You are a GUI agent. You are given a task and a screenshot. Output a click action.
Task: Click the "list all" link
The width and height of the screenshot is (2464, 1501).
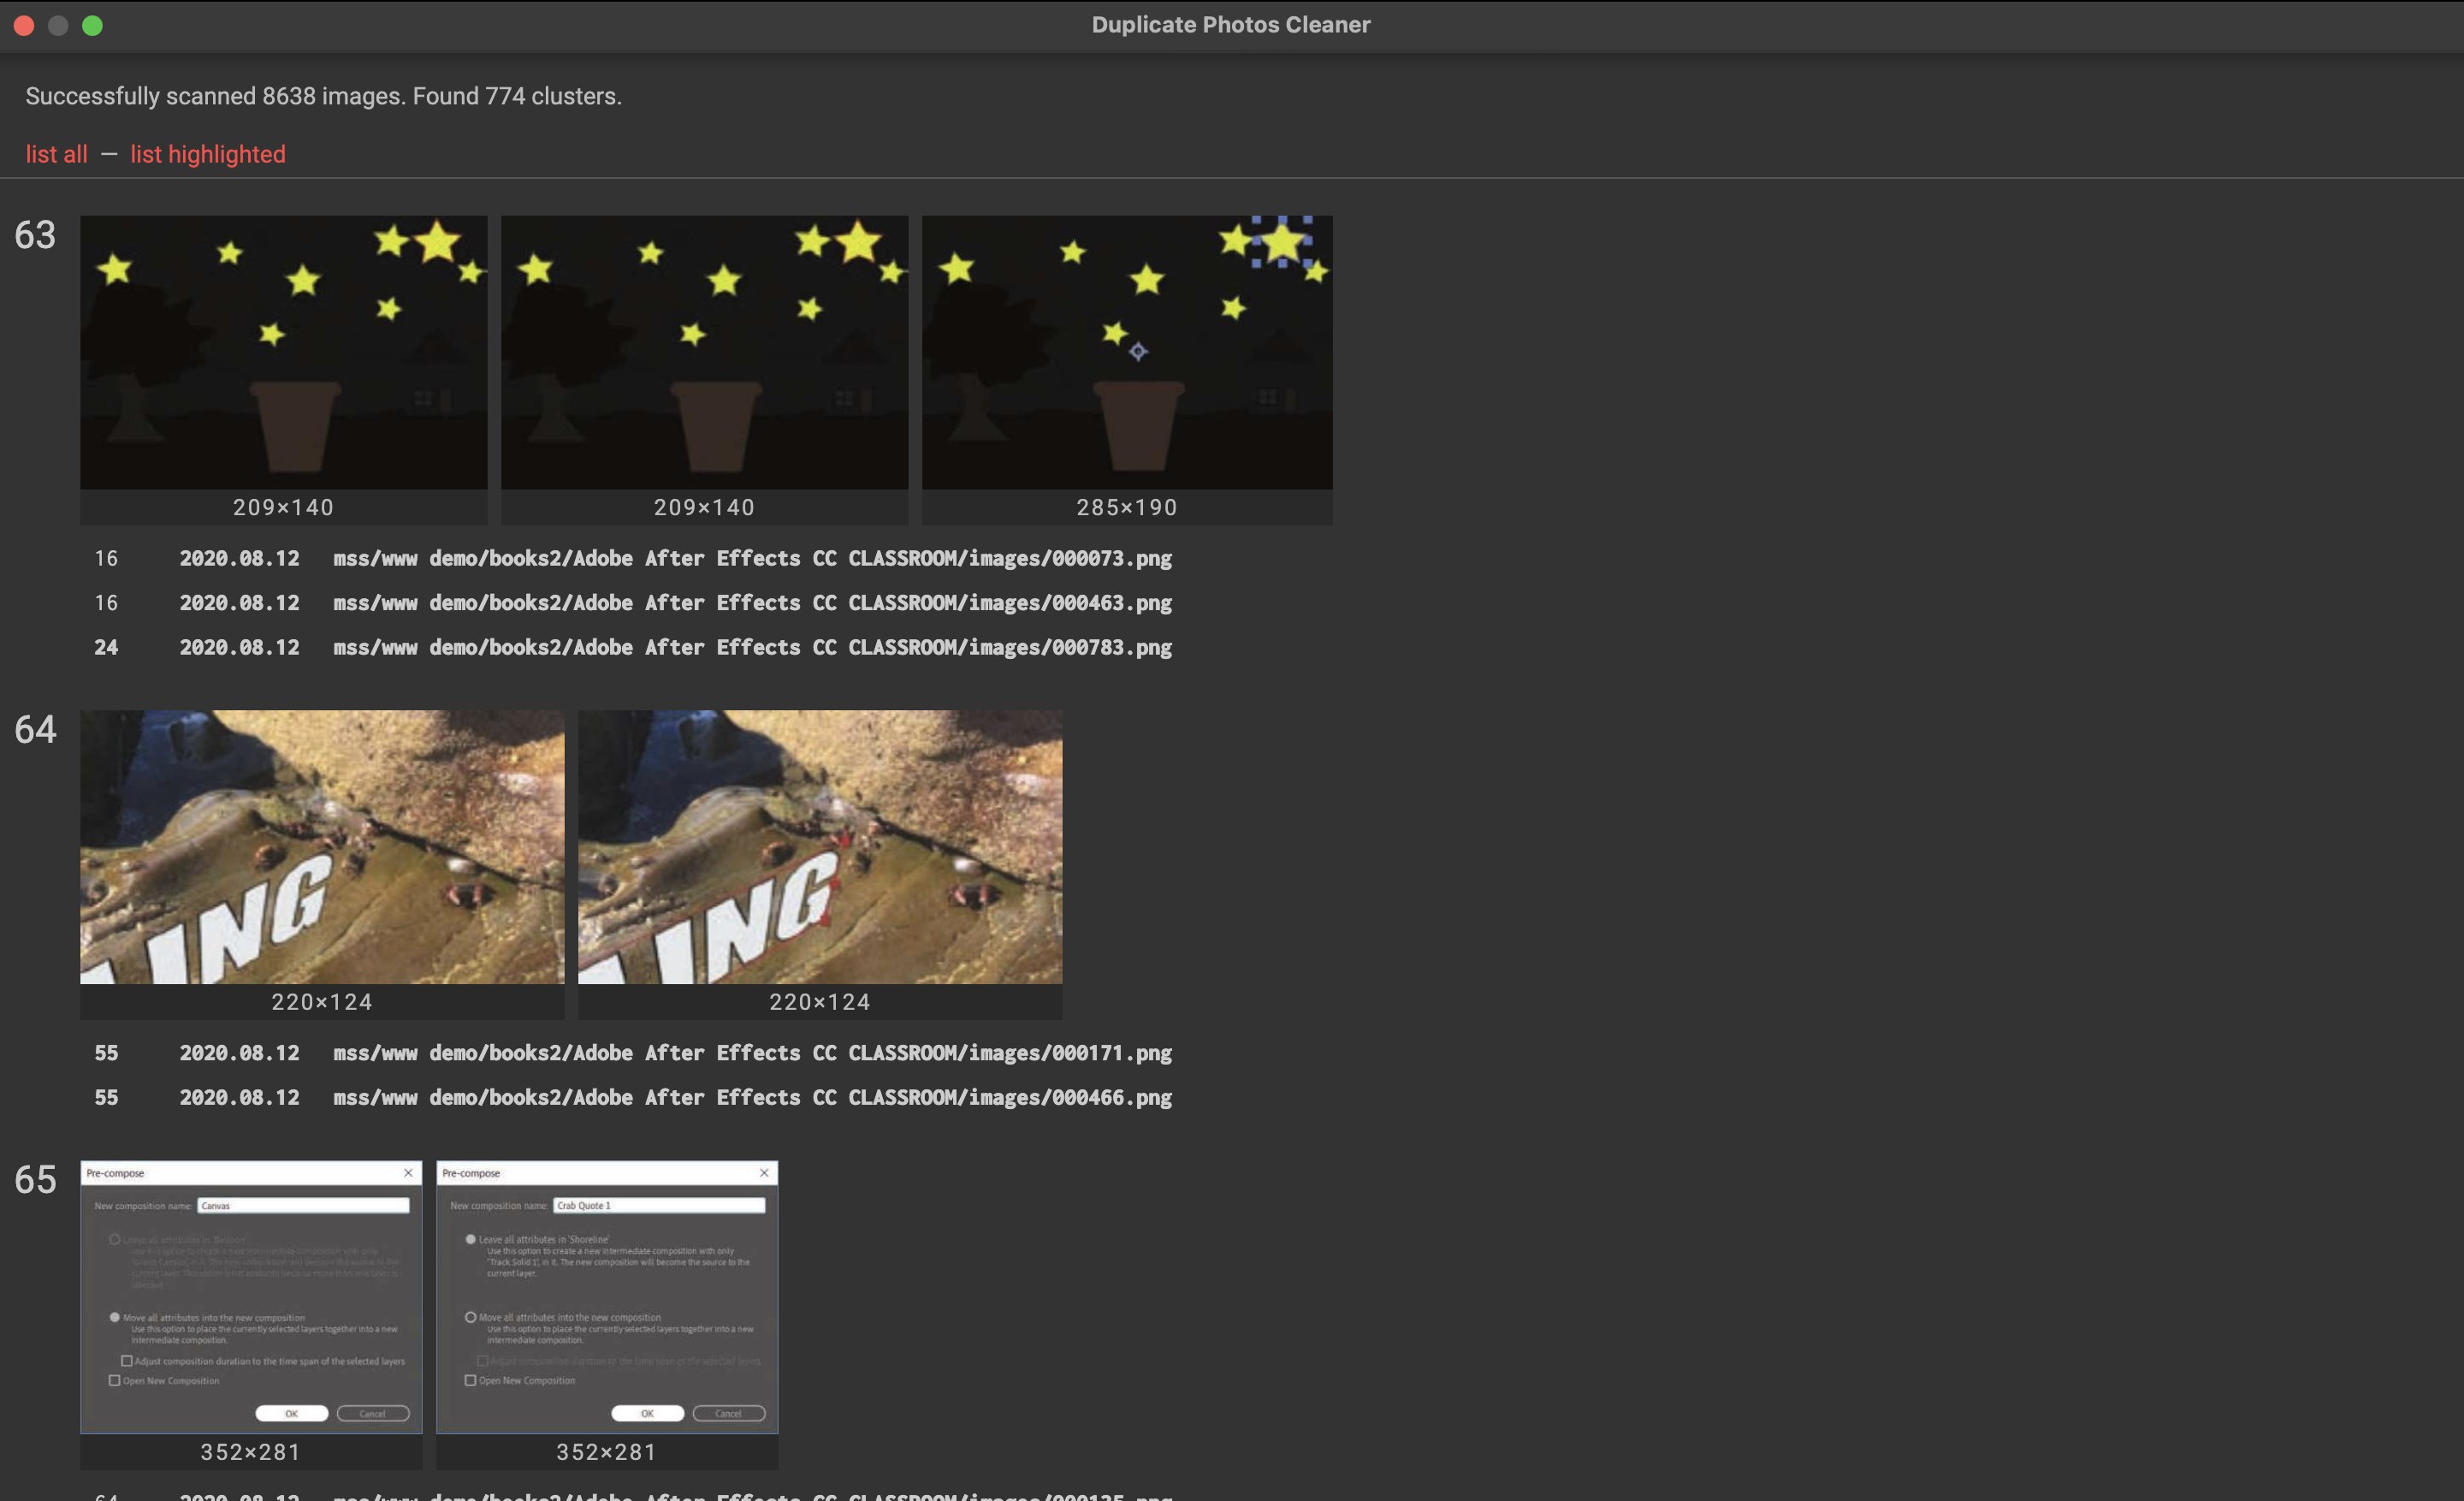click(x=56, y=154)
